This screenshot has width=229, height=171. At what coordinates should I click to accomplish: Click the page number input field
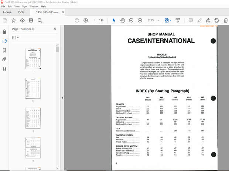click(95, 20)
